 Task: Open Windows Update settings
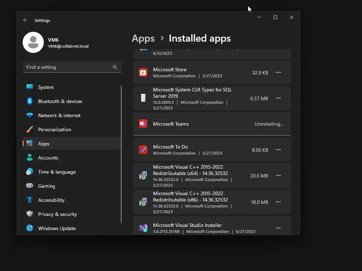(72, 228)
